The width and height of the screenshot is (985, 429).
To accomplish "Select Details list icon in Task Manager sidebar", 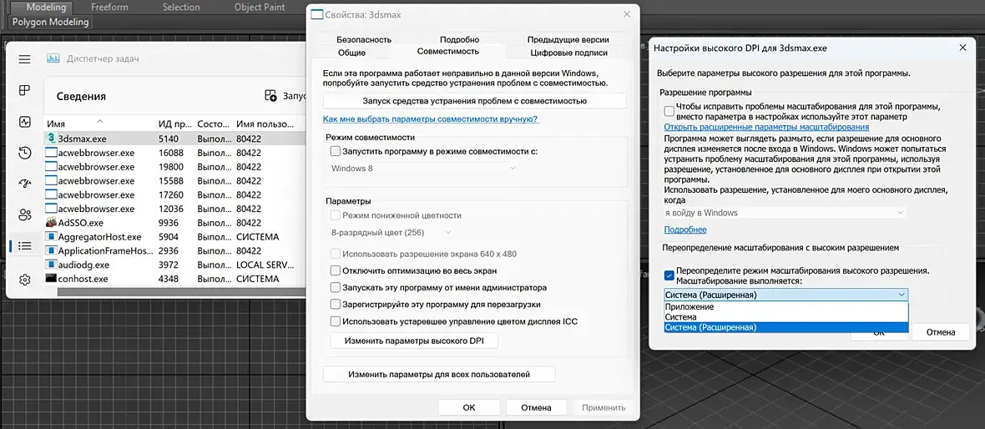I will (x=24, y=245).
